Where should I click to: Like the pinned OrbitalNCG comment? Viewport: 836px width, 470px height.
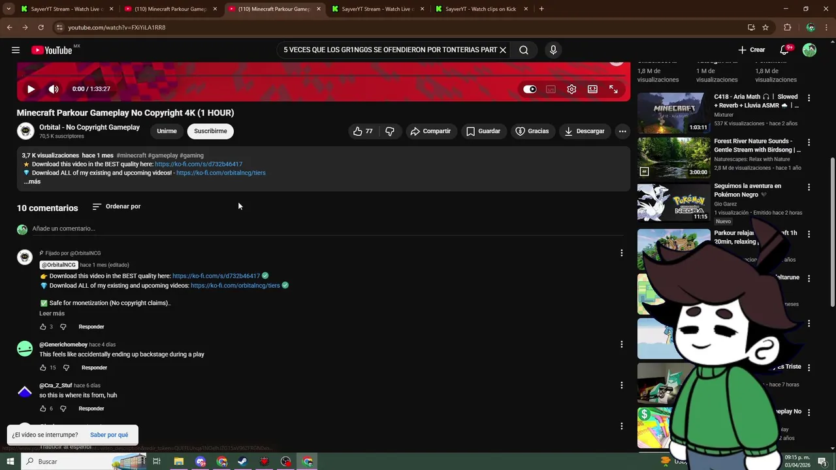tap(43, 326)
